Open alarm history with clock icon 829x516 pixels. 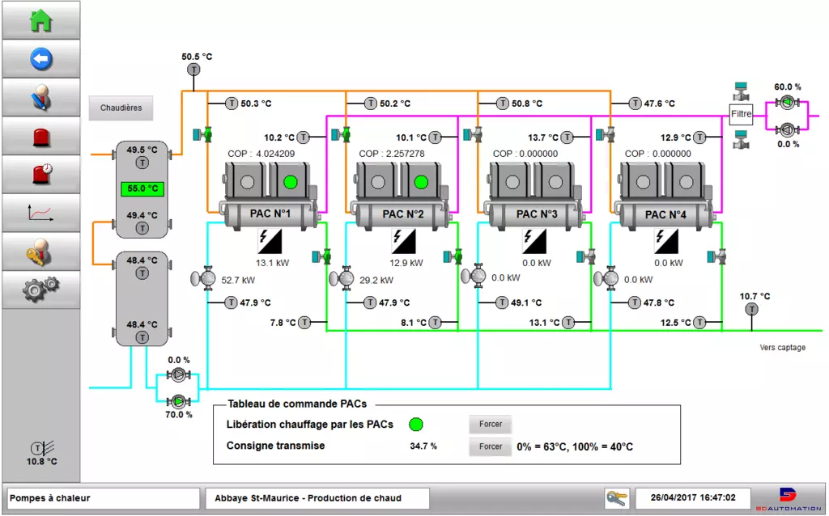point(40,174)
